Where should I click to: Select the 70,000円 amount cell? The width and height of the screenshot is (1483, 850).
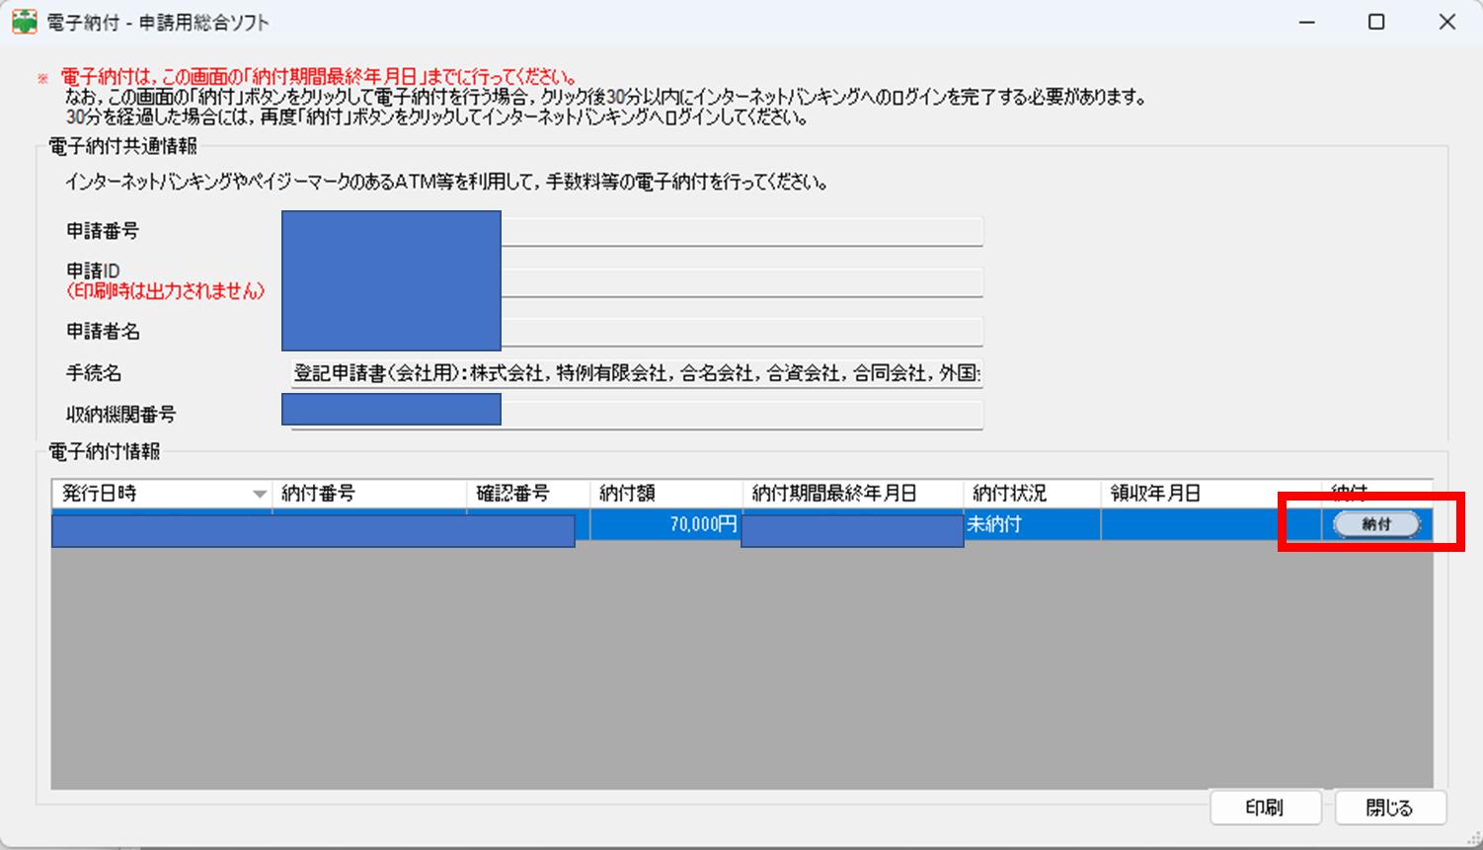pyautogui.click(x=666, y=524)
